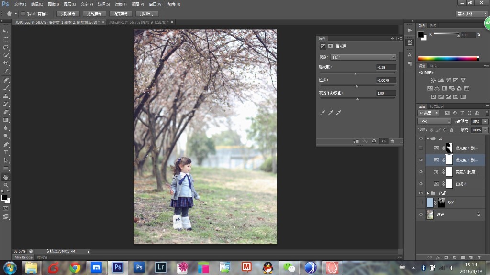This screenshot has width=490, height=275.
Task: Click the 打印尺寸 button
Action: point(147,14)
